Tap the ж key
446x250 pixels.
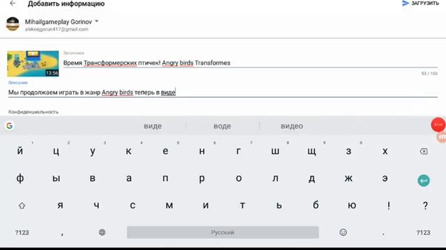[x=348, y=178]
